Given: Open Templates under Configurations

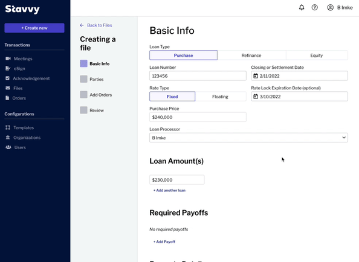Looking at the screenshot, I should (24, 127).
